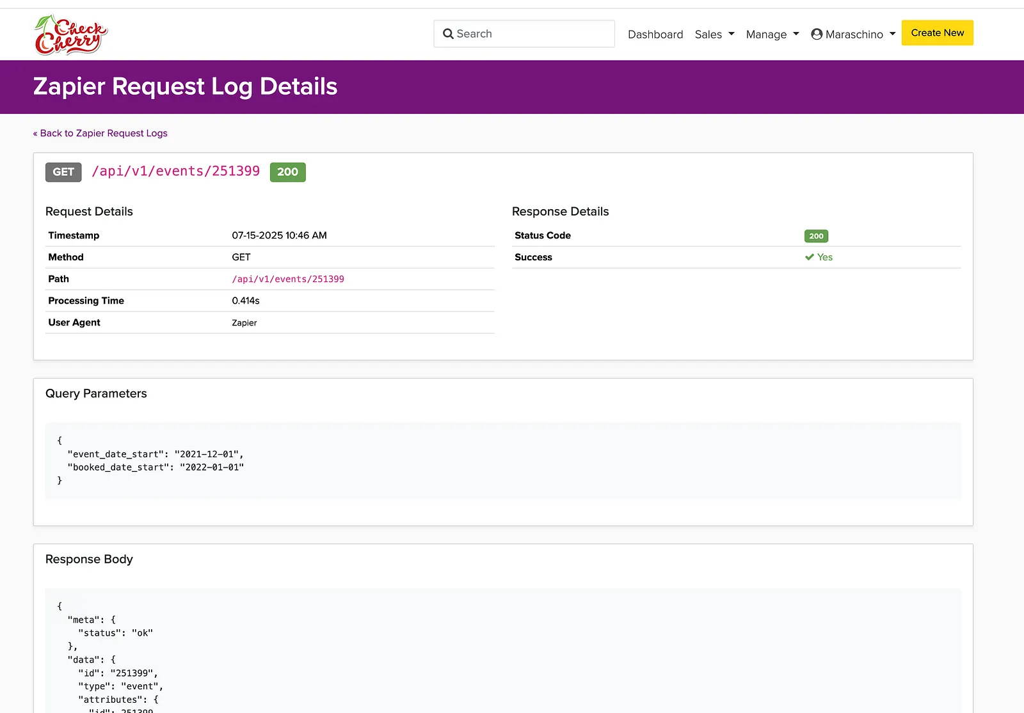Screen dimensions: 1024x713
Task: Click the Request Details heading
Action: (x=89, y=212)
